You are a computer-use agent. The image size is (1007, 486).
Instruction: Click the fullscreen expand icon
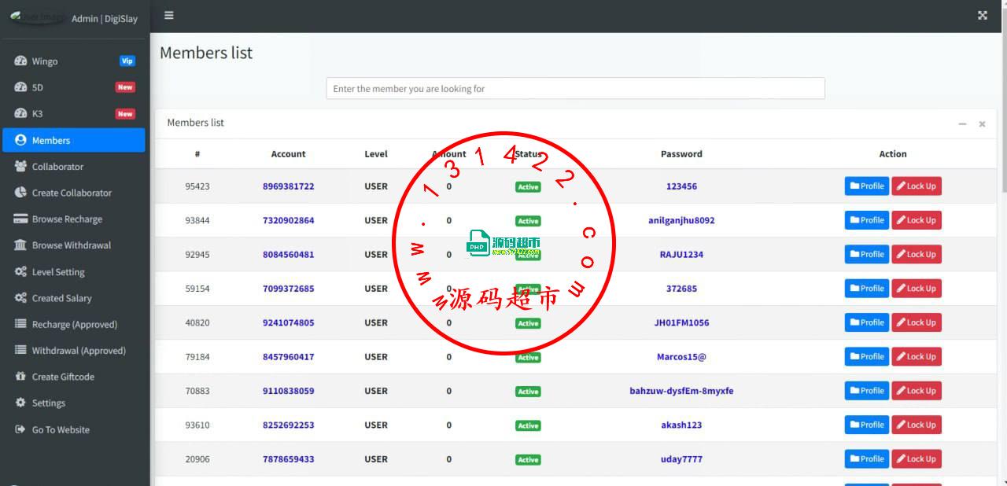(982, 15)
